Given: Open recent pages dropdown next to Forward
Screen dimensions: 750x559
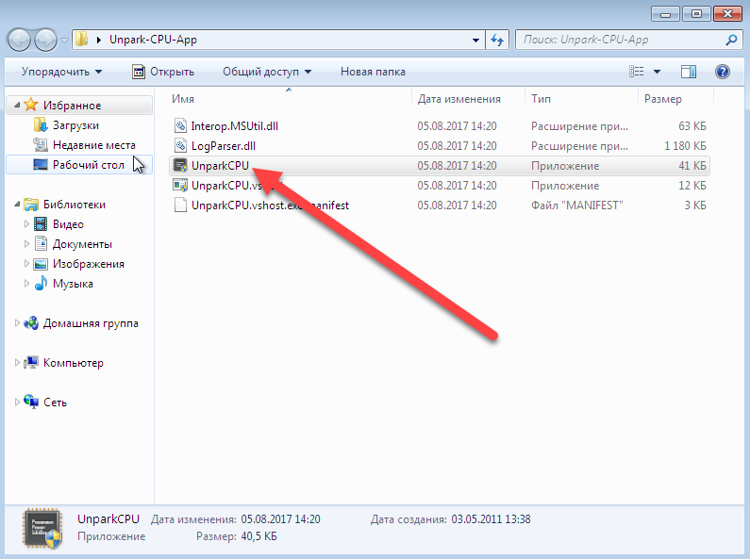Looking at the screenshot, I should pos(64,41).
